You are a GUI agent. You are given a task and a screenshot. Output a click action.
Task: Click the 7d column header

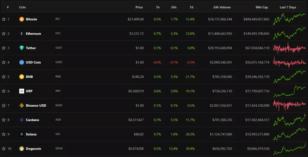click(192, 7)
